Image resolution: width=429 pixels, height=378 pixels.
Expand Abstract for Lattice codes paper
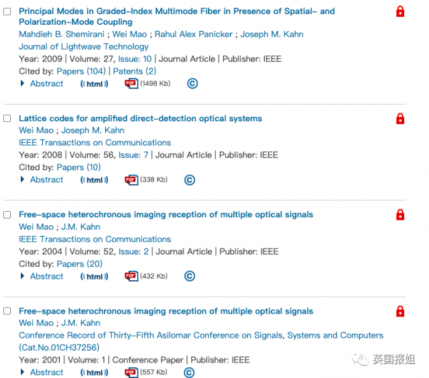tap(46, 180)
